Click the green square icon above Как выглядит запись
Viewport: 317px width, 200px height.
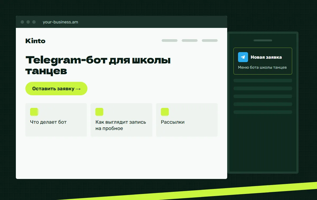pos(99,112)
